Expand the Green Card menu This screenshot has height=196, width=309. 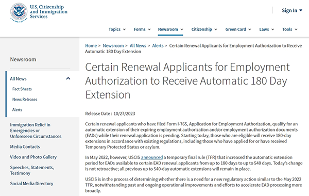tap(238, 29)
